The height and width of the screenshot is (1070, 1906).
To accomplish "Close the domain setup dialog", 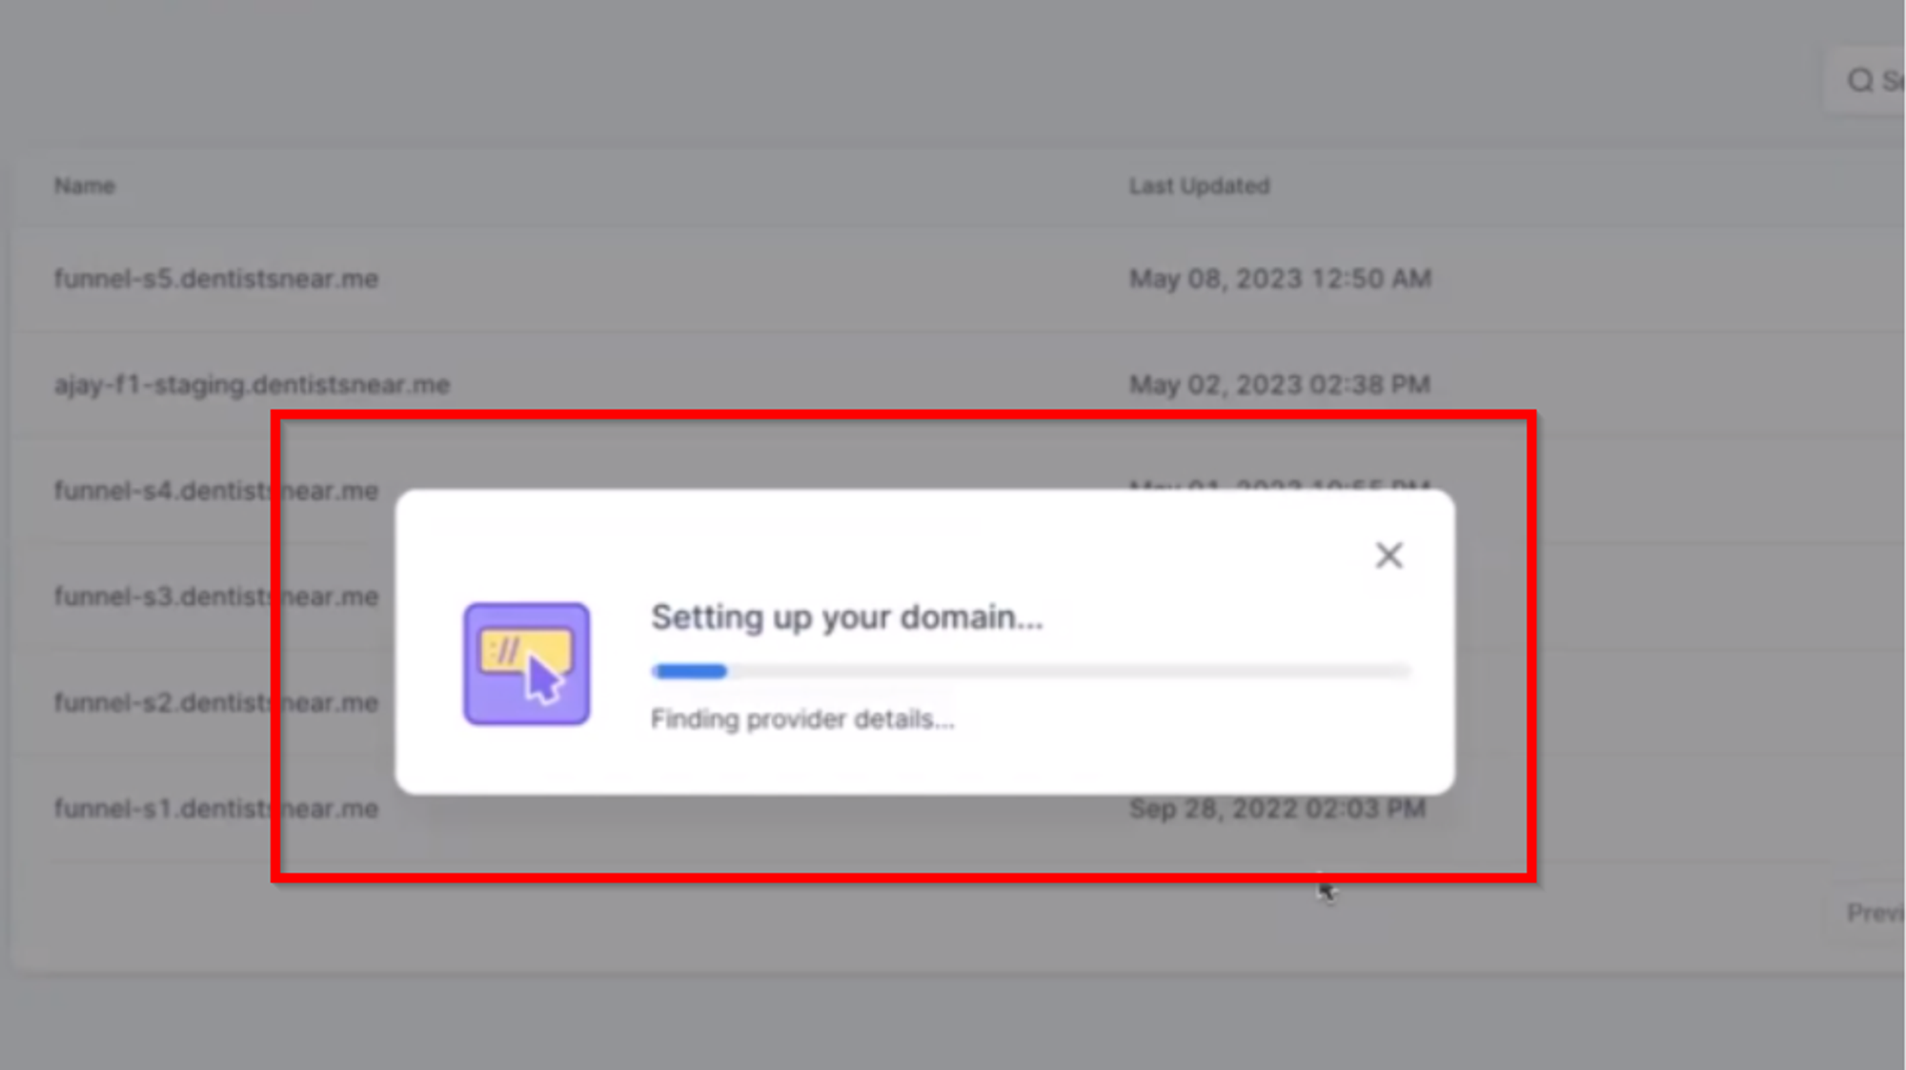I will (x=1389, y=555).
